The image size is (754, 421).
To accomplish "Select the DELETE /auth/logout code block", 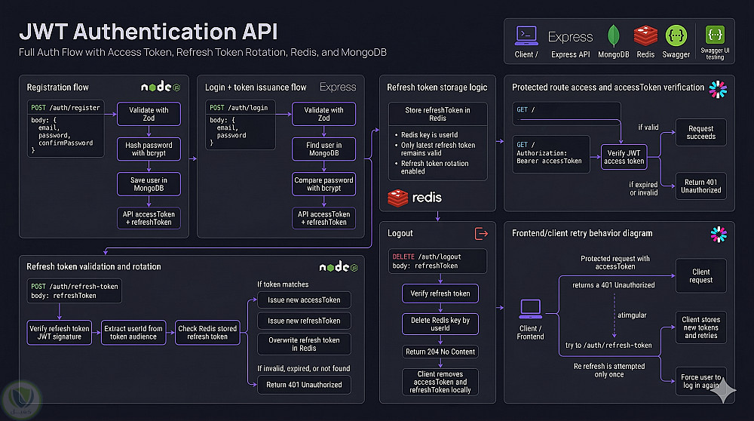I will click(437, 261).
